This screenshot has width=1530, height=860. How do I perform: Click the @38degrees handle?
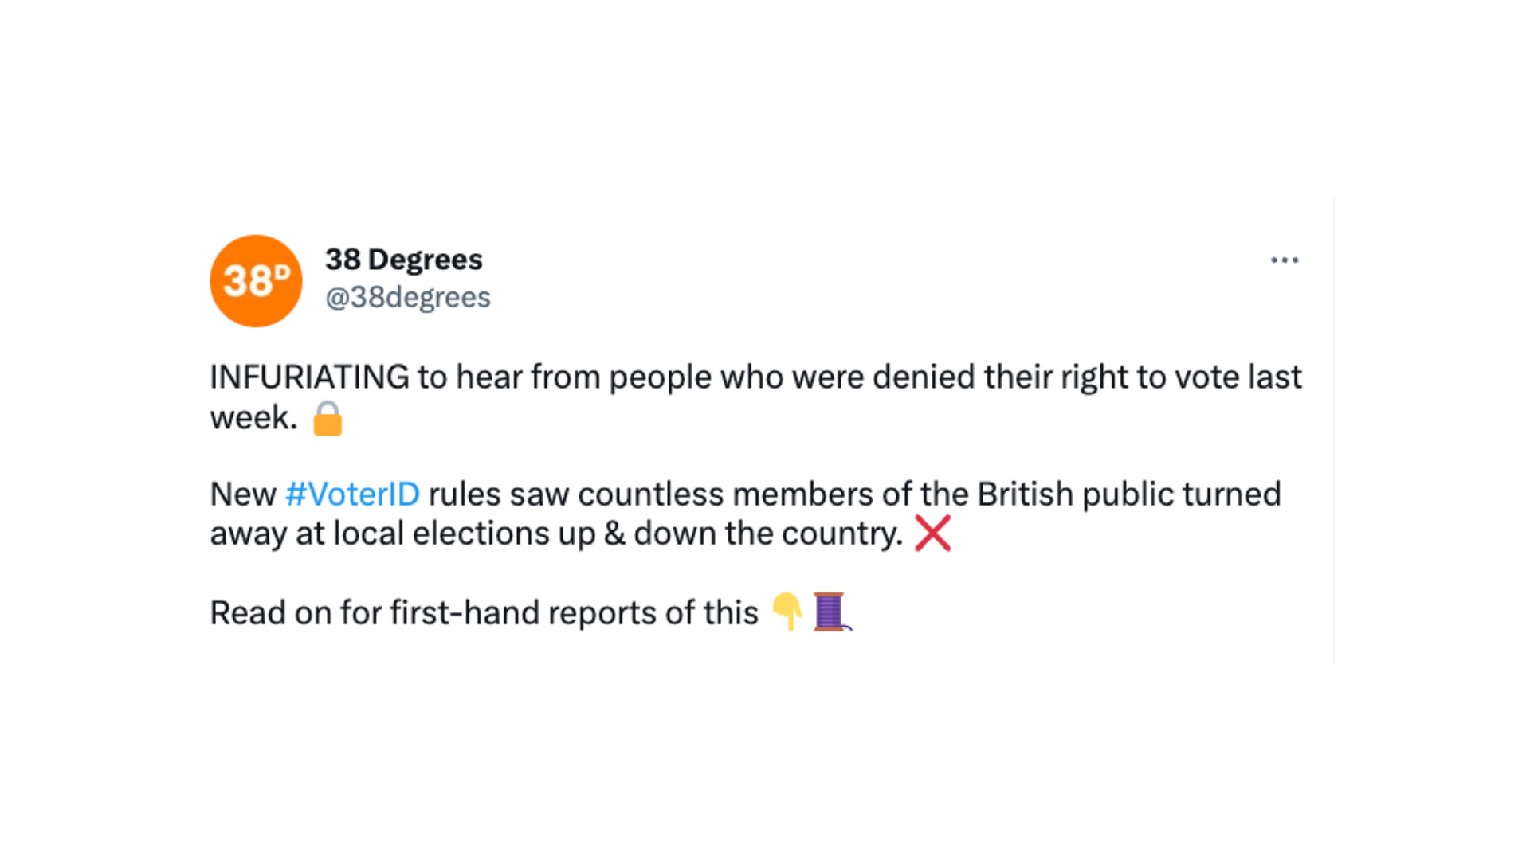pyautogui.click(x=407, y=297)
